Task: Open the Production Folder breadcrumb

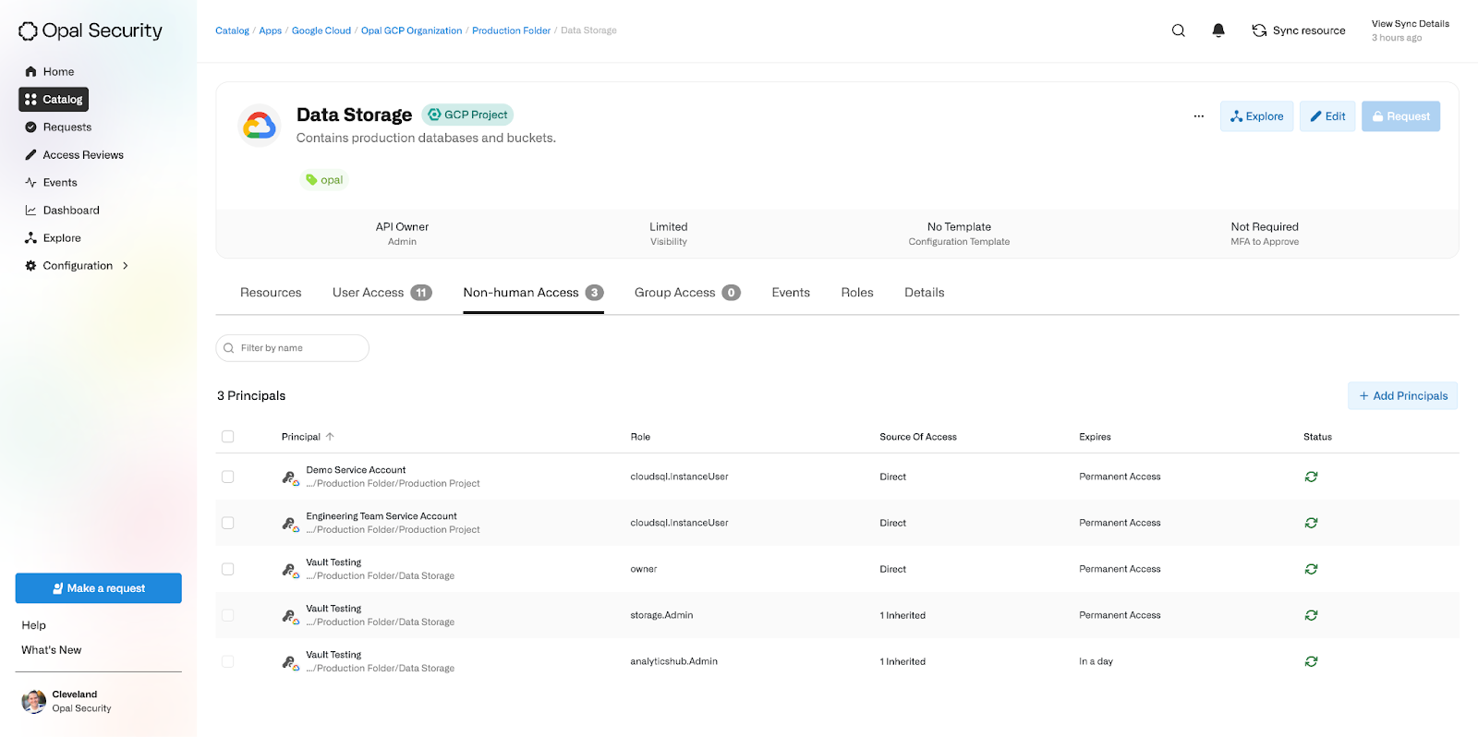Action: tap(511, 30)
